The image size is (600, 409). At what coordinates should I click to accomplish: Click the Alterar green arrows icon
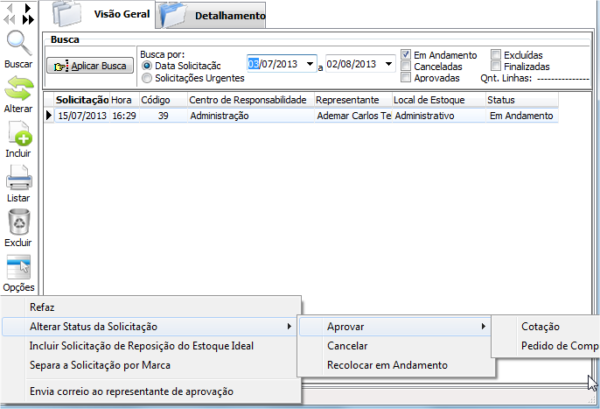pyautogui.click(x=18, y=91)
